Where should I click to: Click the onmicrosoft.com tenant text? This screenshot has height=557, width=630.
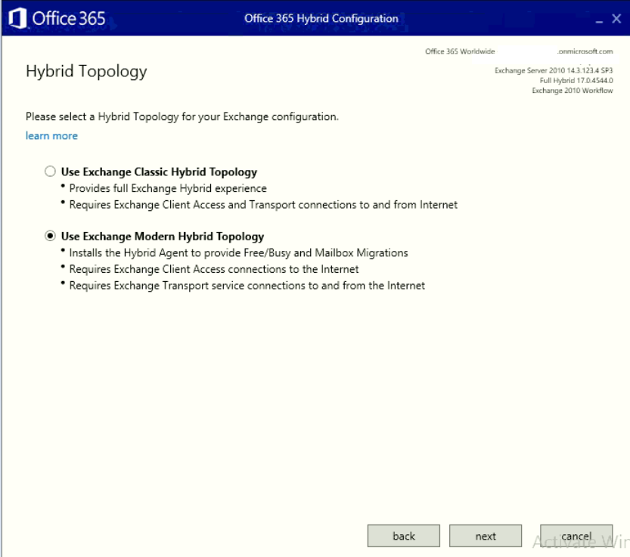pos(585,51)
